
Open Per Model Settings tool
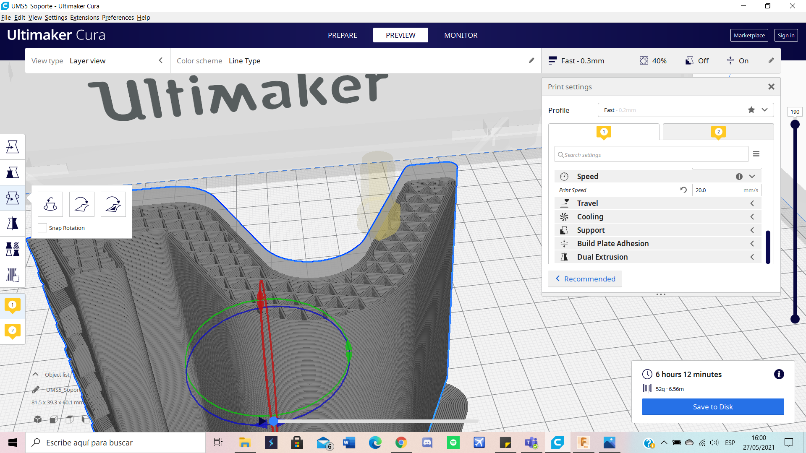tap(13, 249)
